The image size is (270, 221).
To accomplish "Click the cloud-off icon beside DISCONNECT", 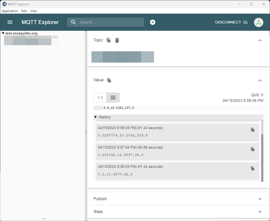I will point(245,22).
